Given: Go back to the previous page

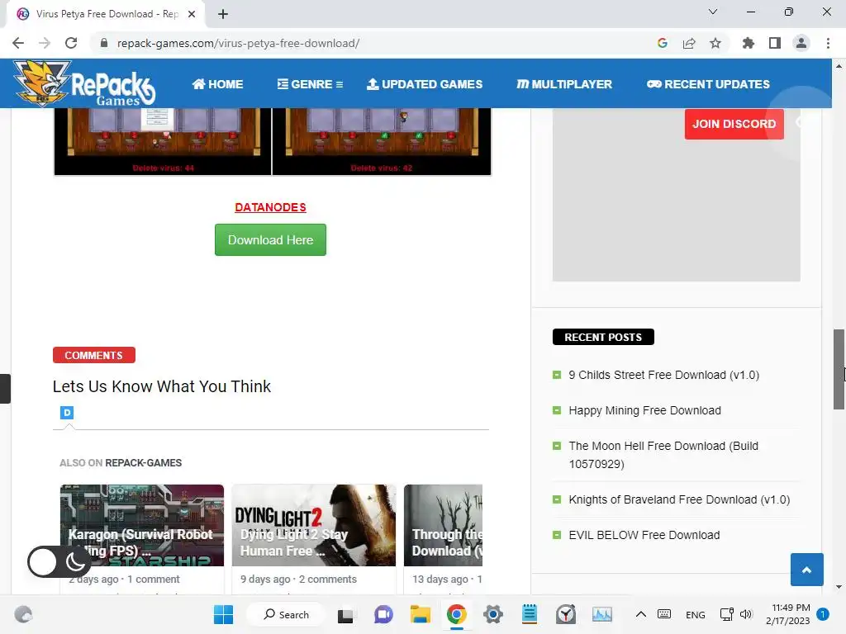Looking at the screenshot, I should tap(18, 43).
